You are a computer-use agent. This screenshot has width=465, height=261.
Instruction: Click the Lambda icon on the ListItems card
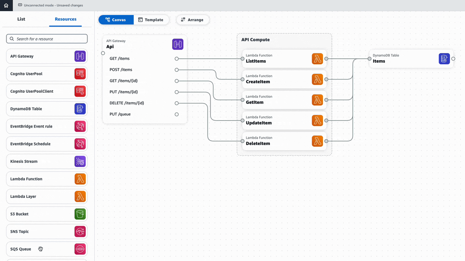317,59
